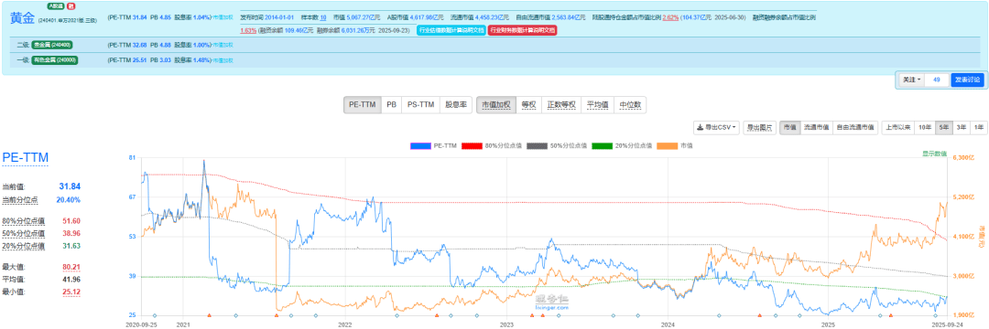Screen dimensions: 989x329
Task: Toggle the blue PE-TTM legend swatch
Action: click(x=420, y=145)
